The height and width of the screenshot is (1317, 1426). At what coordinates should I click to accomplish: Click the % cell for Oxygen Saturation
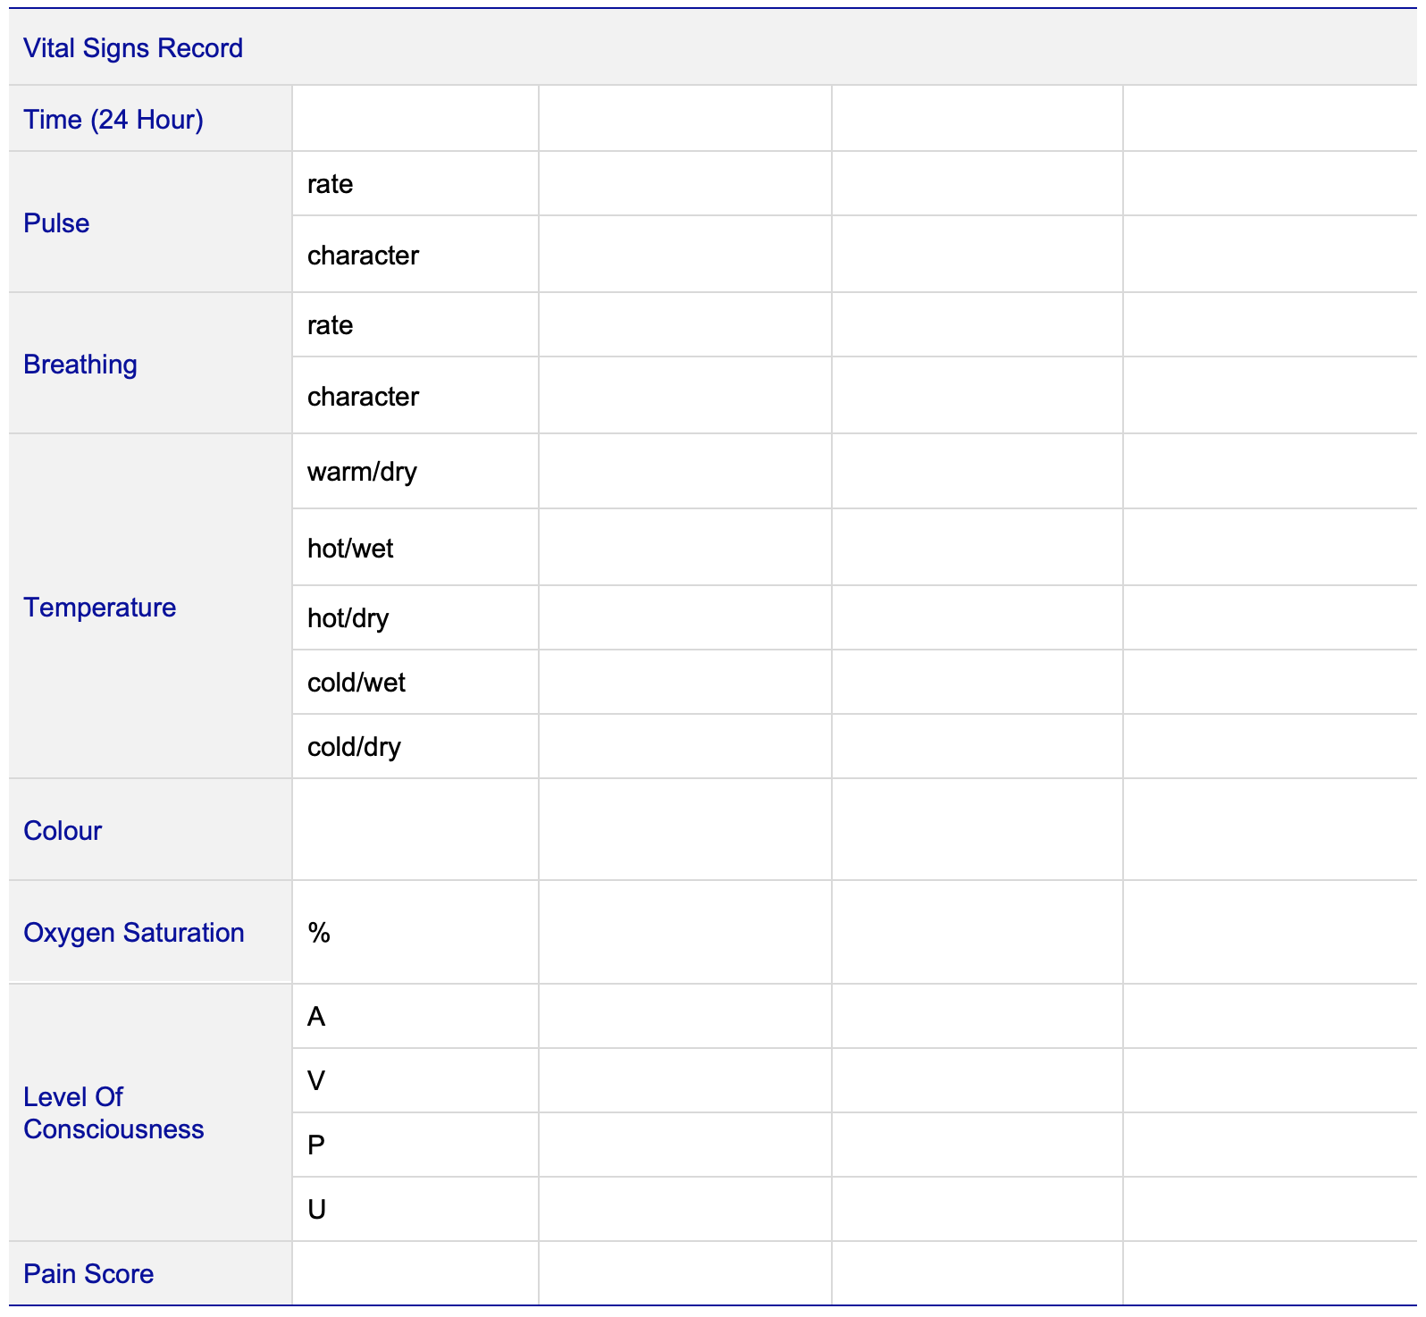pyautogui.click(x=319, y=933)
